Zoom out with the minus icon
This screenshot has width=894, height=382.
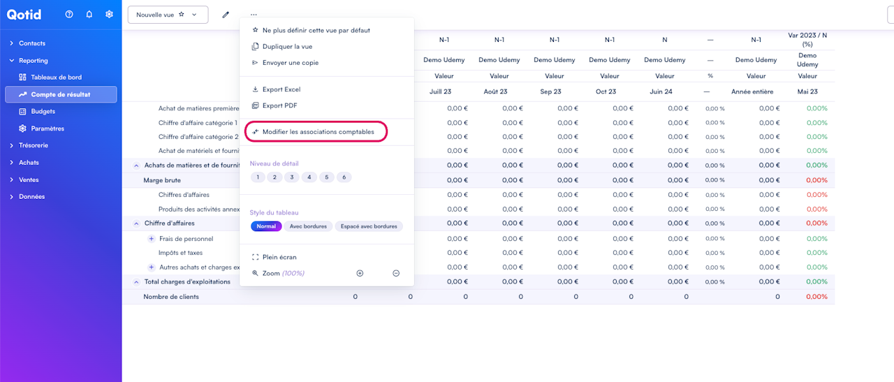[396, 273]
